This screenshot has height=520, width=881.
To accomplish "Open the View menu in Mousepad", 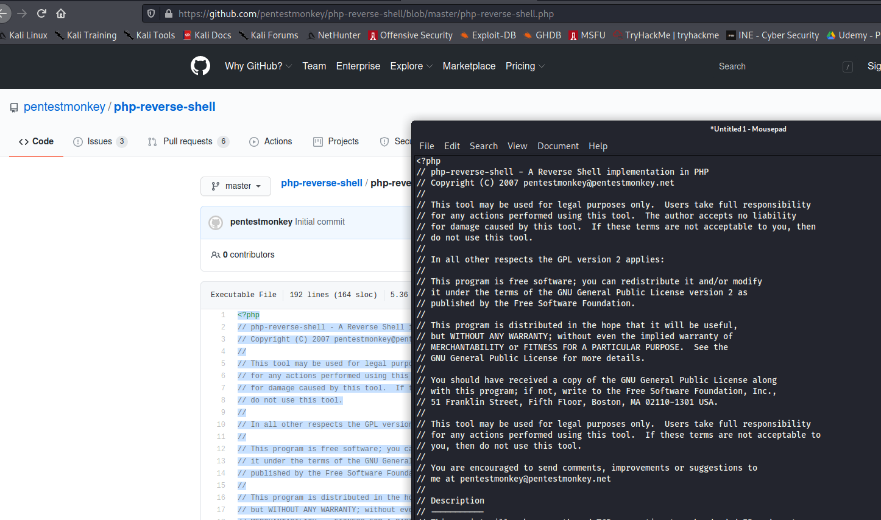I will [x=517, y=146].
